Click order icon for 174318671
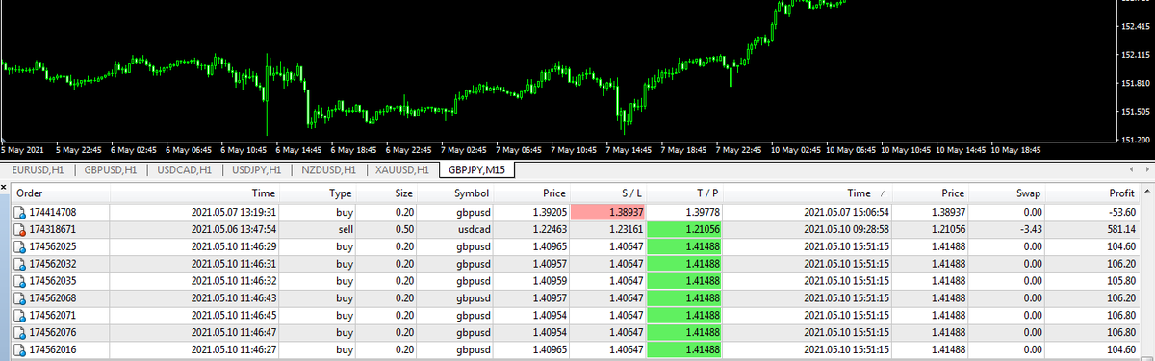 tap(20, 229)
